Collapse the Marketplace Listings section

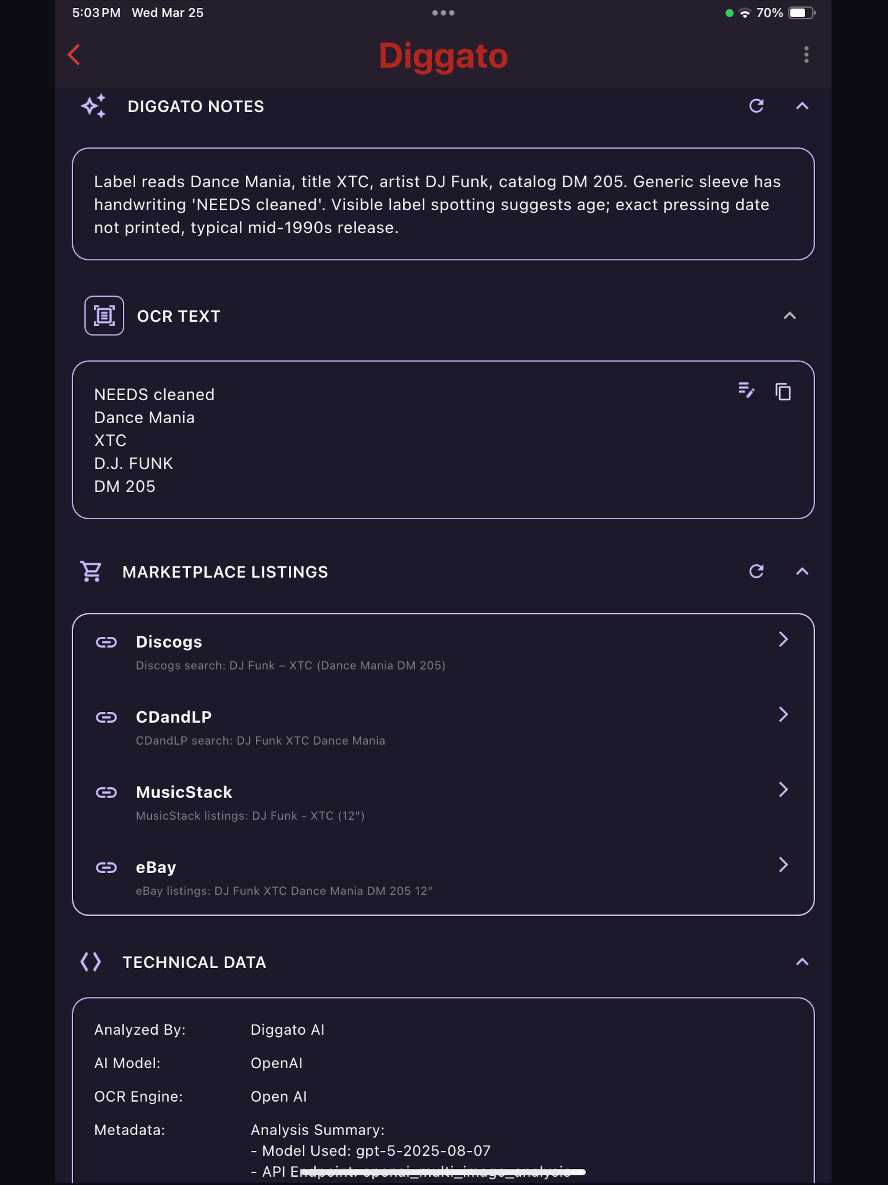pos(802,572)
